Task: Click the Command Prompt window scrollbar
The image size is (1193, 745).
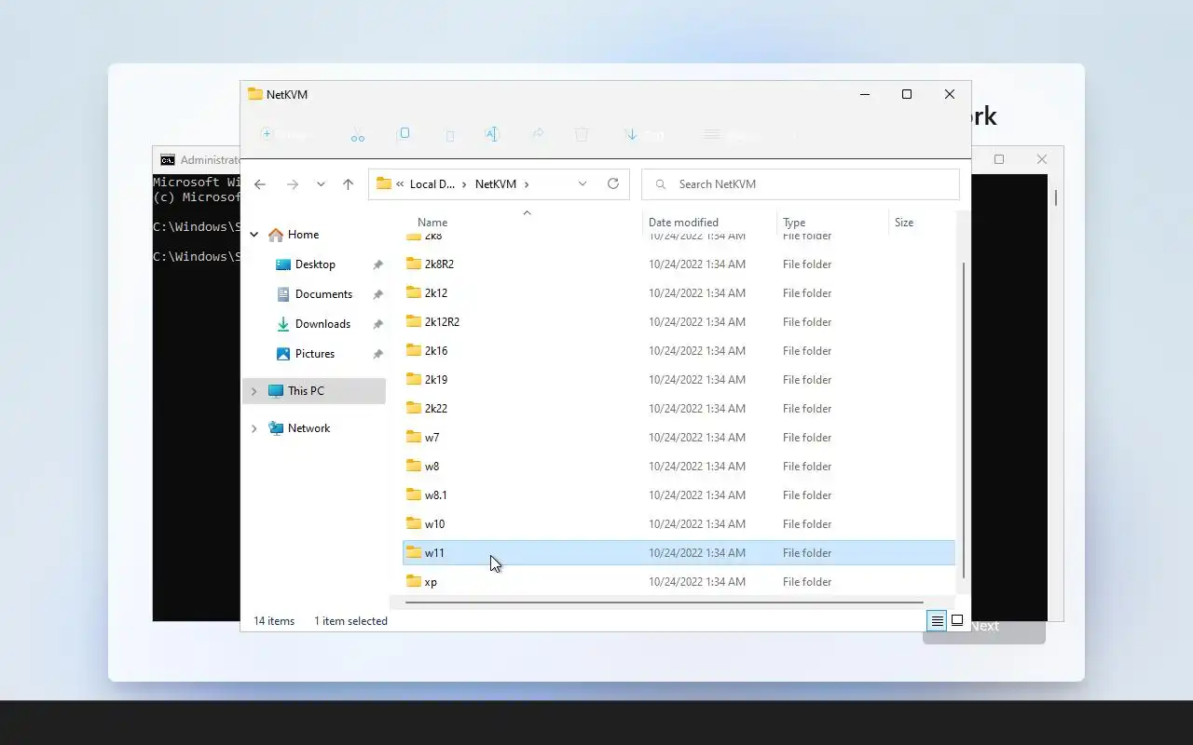Action: [x=1056, y=197]
